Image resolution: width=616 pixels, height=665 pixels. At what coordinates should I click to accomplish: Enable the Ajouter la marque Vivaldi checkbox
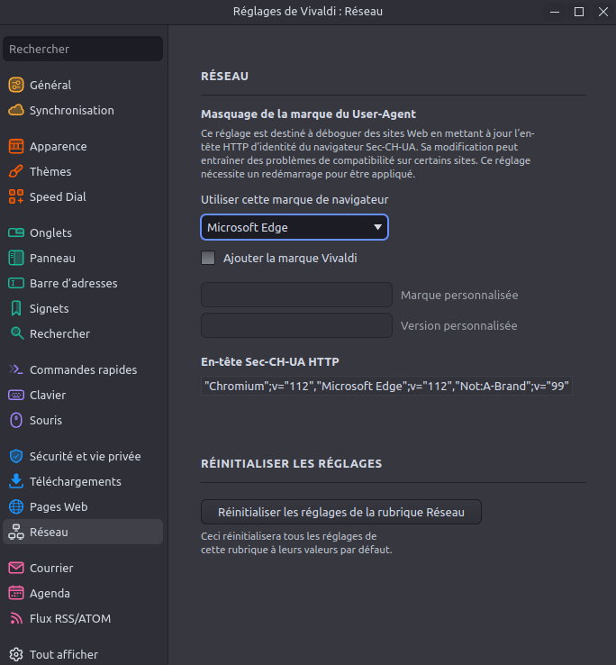click(208, 258)
